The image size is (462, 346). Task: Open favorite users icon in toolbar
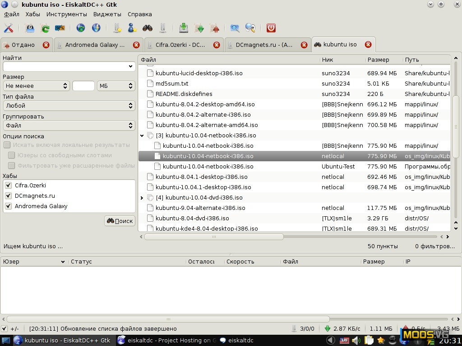[132, 28]
